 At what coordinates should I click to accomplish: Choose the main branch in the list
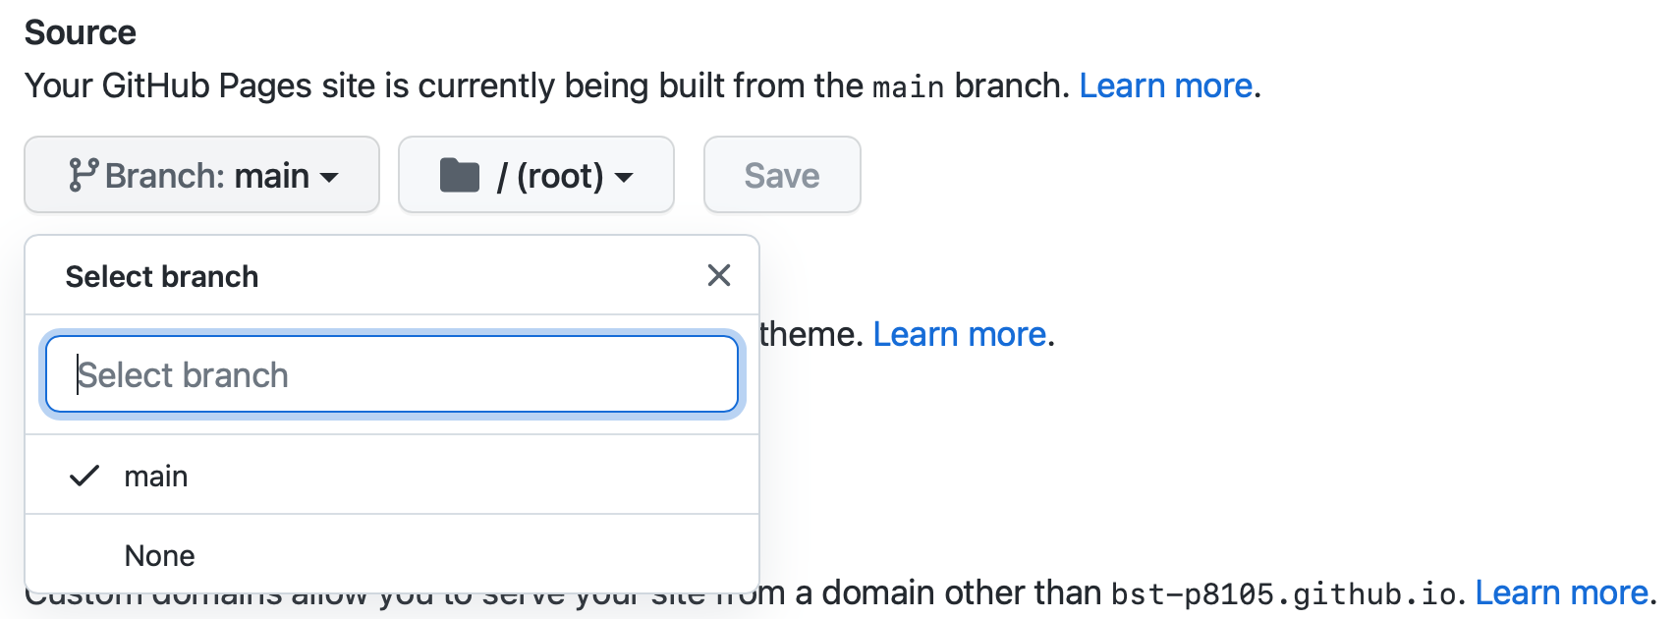156,477
